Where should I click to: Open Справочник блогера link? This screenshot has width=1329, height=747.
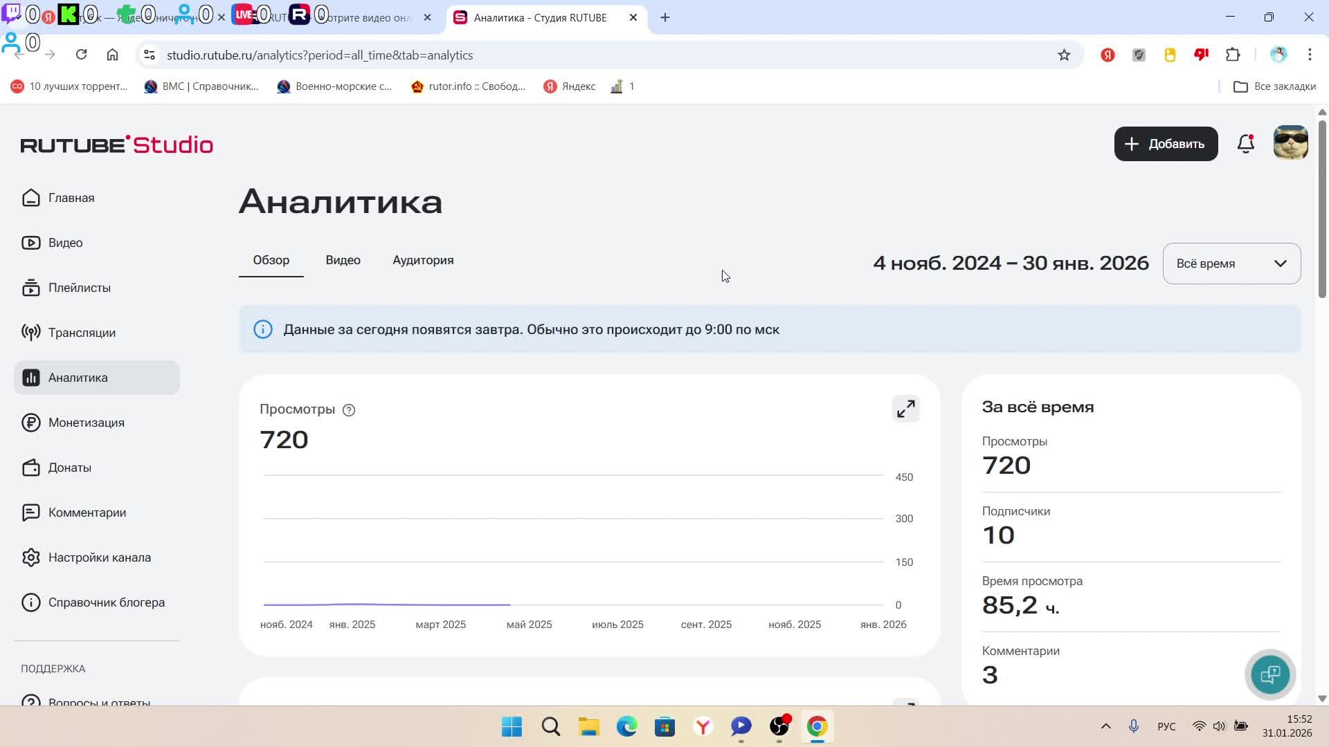click(x=106, y=602)
